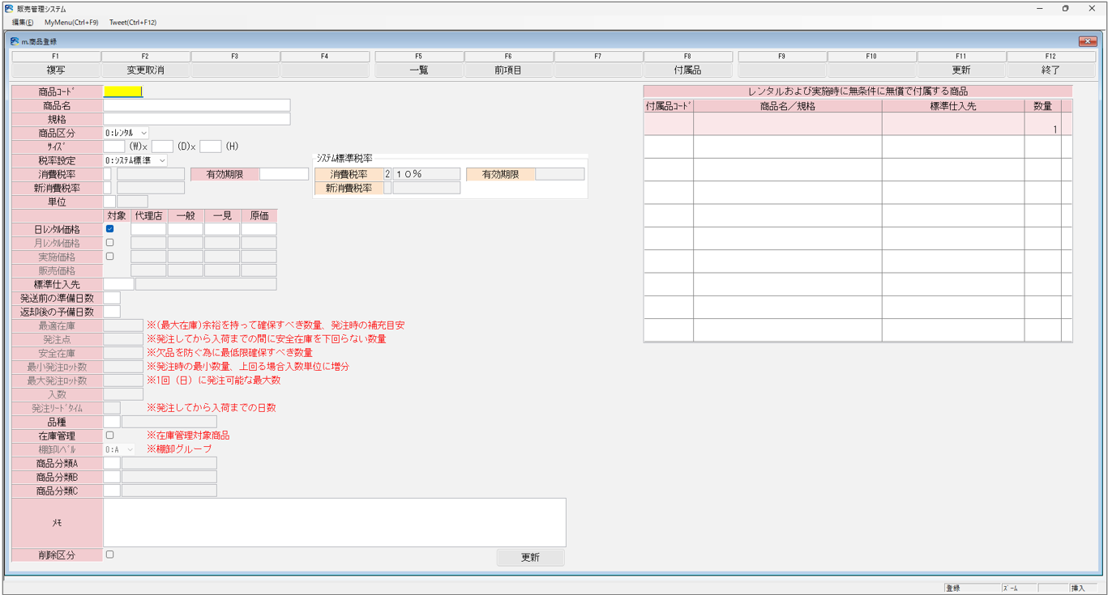Click the 付属品 function button

click(687, 70)
